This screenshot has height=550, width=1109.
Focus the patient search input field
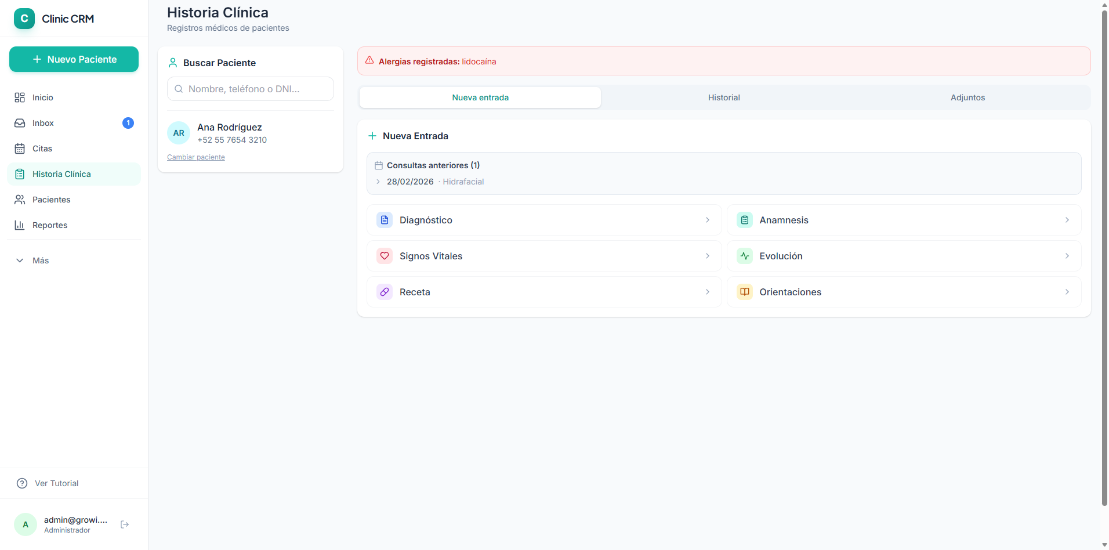[251, 89]
